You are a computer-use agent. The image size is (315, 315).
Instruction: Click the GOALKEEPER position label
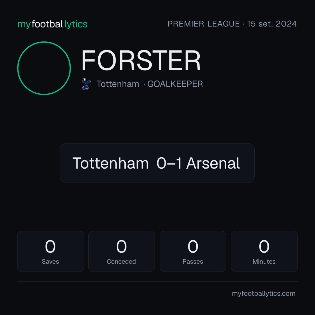[x=175, y=84]
